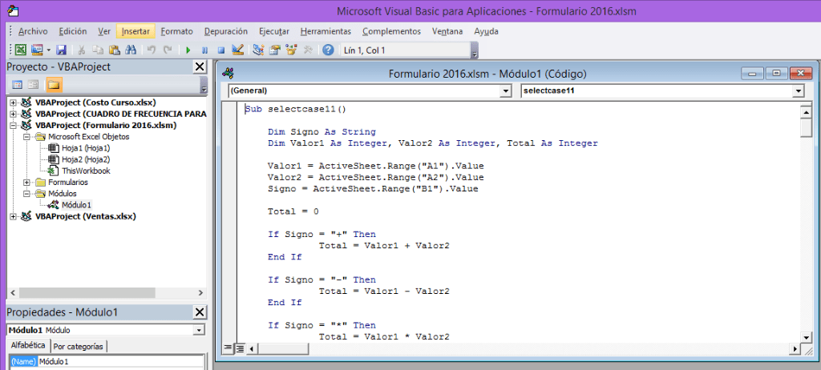Open Find using the binoculars icon
This screenshot has height=370, width=821.
(131, 50)
